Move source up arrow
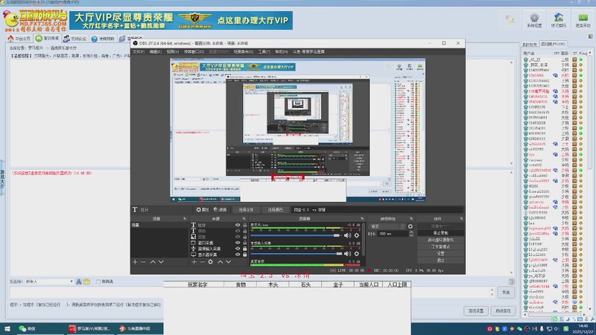Screen dimensions: 596x335 click(x=220, y=262)
